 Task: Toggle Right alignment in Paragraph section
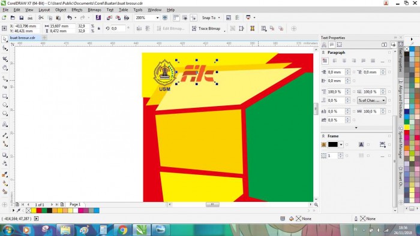tap(353, 61)
